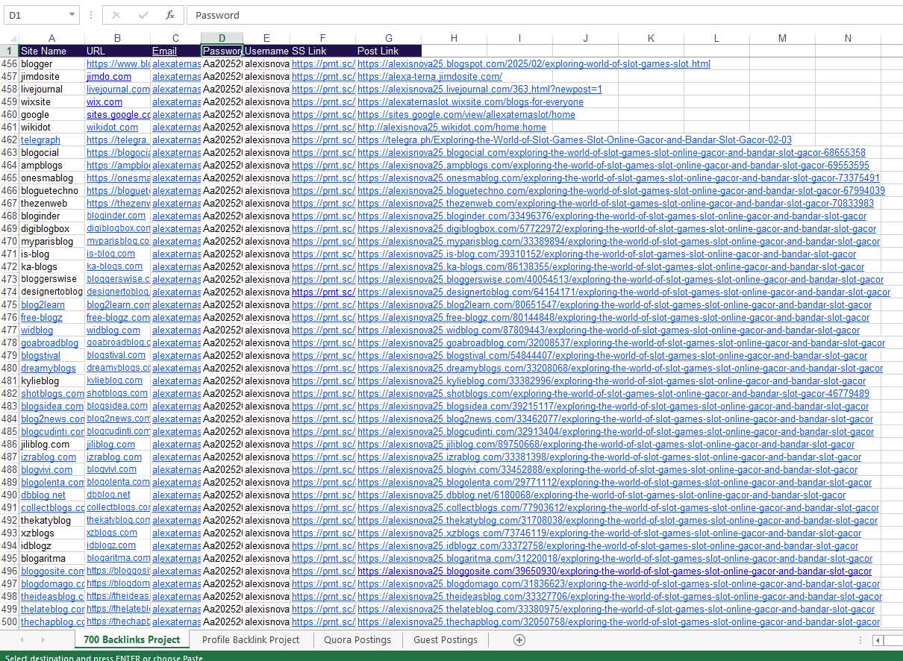This screenshot has width=903, height=661.
Task: Switch to Profile Backlink Project tab
Action: (x=250, y=639)
